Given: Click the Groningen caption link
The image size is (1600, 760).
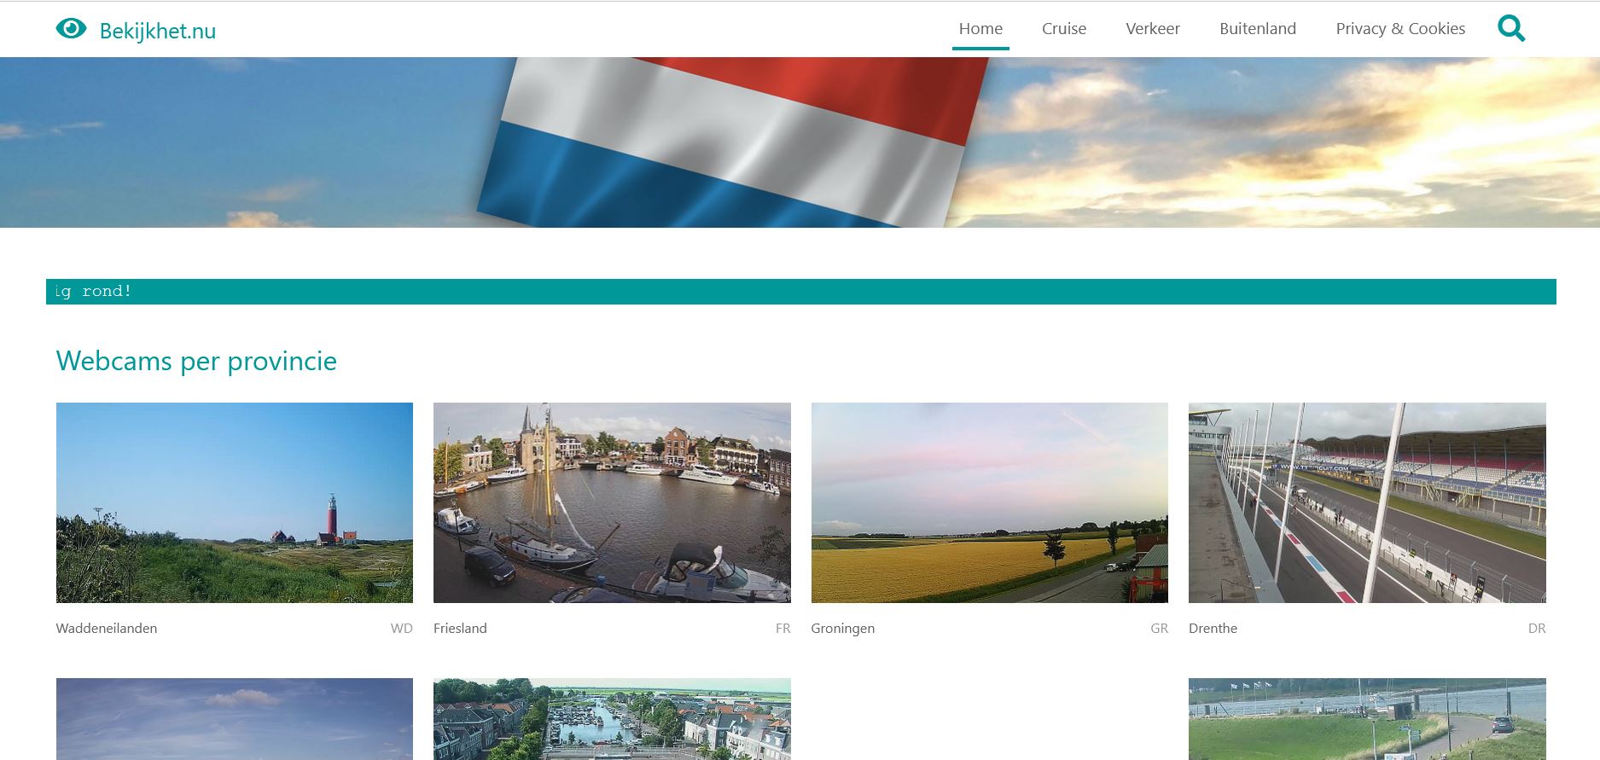Looking at the screenshot, I should click(843, 629).
